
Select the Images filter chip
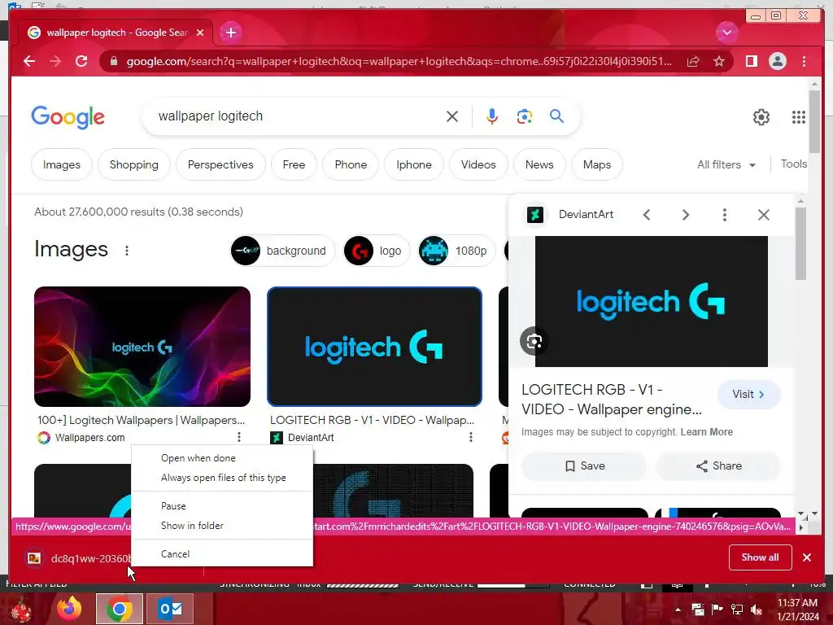tap(62, 164)
